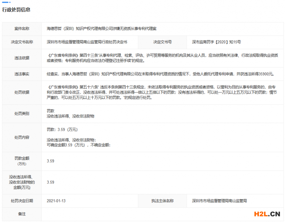Click the 罚款：3.59（万元）text in 处罚内容

(x=62, y=129)
